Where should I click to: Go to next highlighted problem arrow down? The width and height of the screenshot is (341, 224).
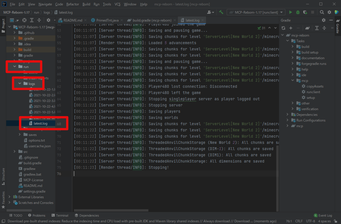275,28
